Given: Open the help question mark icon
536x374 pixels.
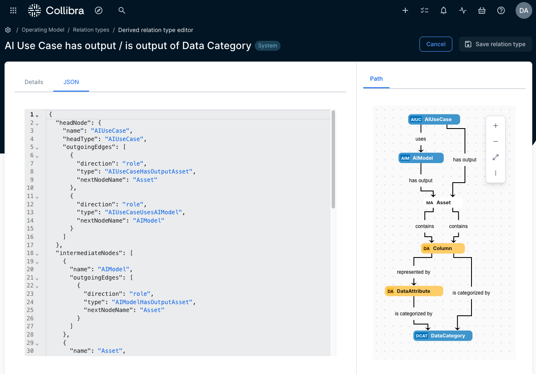Looking at the screenshot, I should tap(501, 10).
